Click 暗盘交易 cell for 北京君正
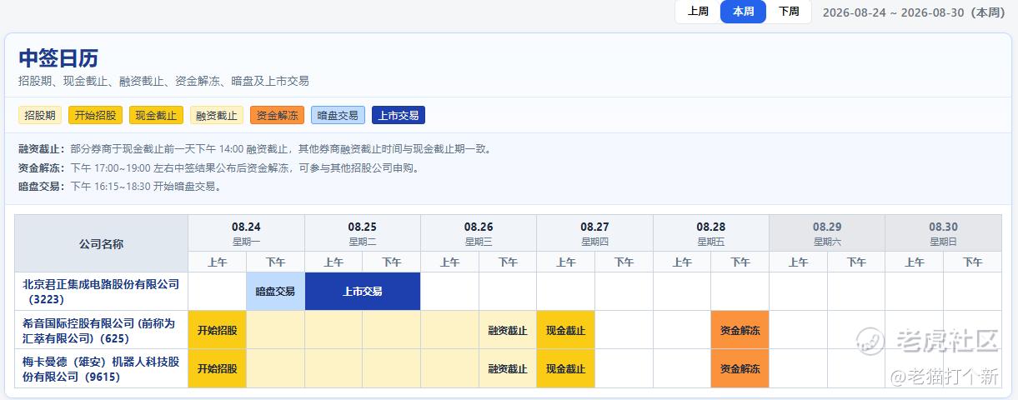The height and width of the screenshot is (400, 1018). pyautogui.click(x=275, y=292)
